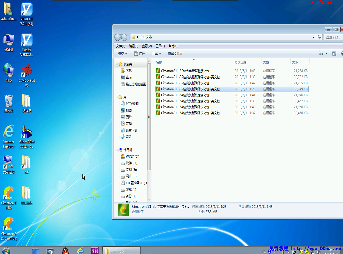
Task: Click the Windows Start button
Action: (x=6, y=251)
